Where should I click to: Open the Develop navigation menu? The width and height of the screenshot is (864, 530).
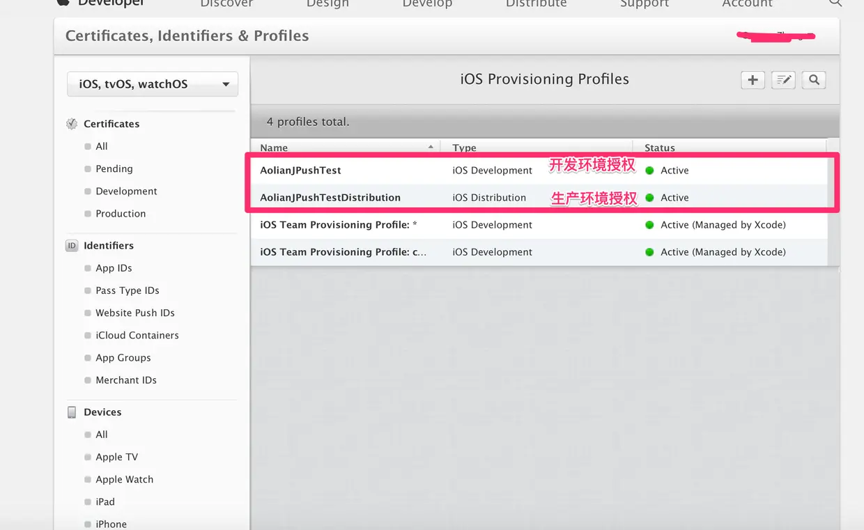point(427,3)
